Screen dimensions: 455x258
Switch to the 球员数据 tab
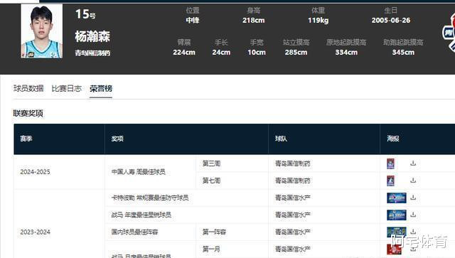[28, 89]
